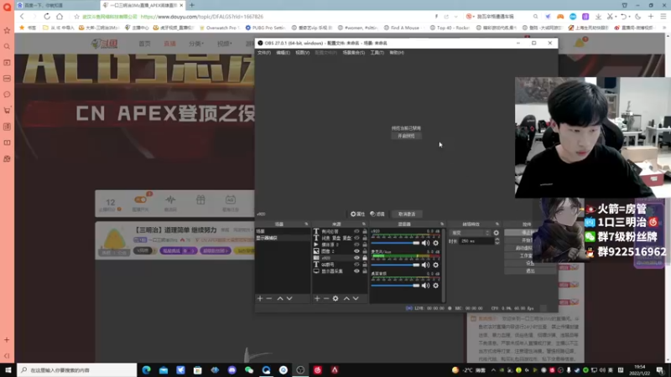Toggle visibility of the second text source

point(356,238)
